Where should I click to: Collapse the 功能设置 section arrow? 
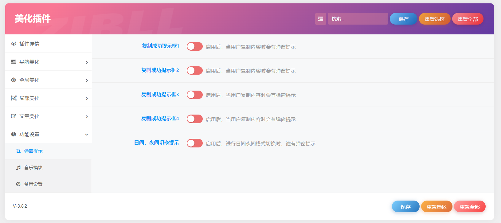pyautogui.click(x=87, y=135)
